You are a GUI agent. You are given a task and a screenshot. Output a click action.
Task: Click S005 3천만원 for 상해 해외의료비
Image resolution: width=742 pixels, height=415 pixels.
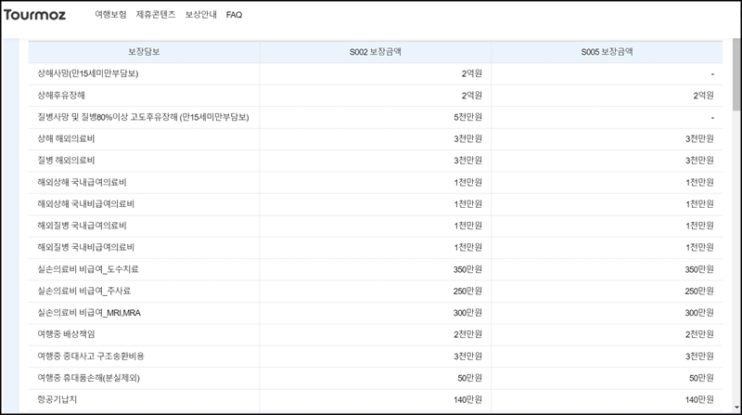pos(699,139)
